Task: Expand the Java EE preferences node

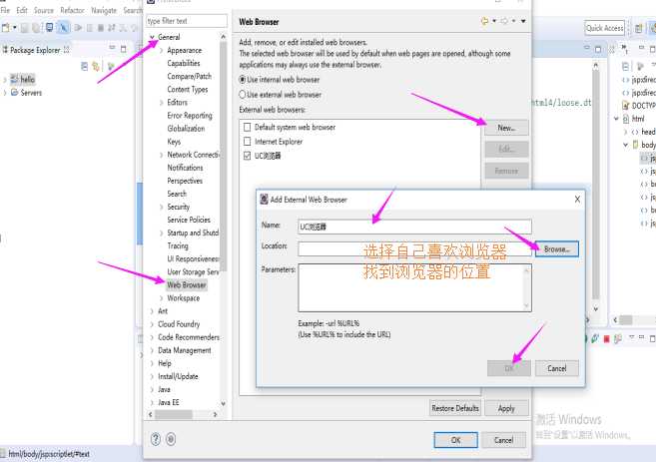Action: (x=153, y=402)
